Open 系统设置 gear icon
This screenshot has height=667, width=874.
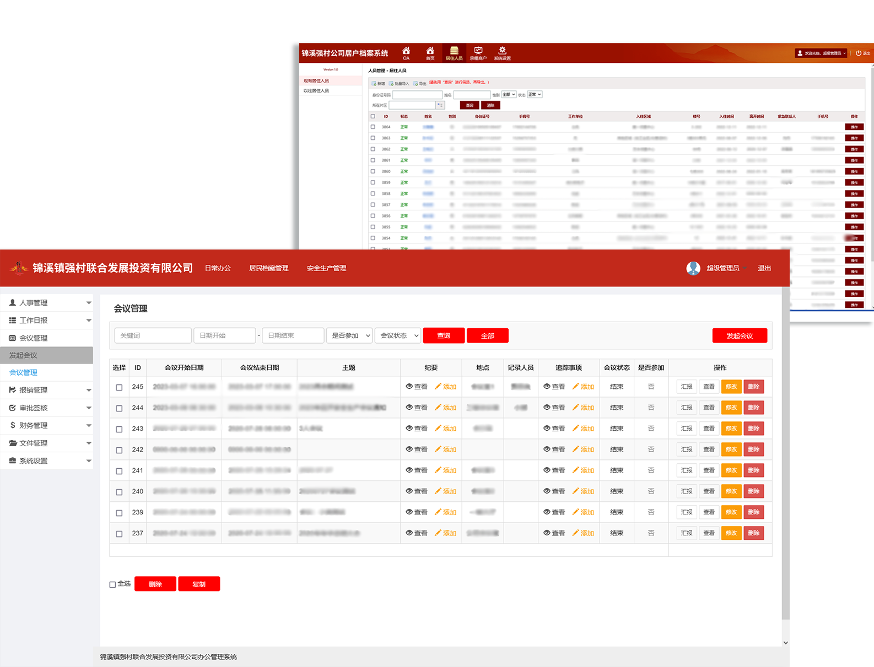pyautogui.click(x=502, y=51)
